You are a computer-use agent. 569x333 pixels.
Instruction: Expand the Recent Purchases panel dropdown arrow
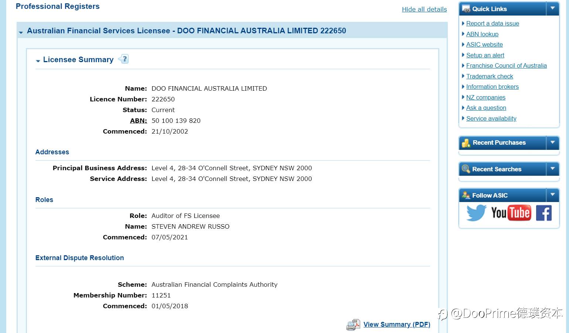(x=553, y=142)
